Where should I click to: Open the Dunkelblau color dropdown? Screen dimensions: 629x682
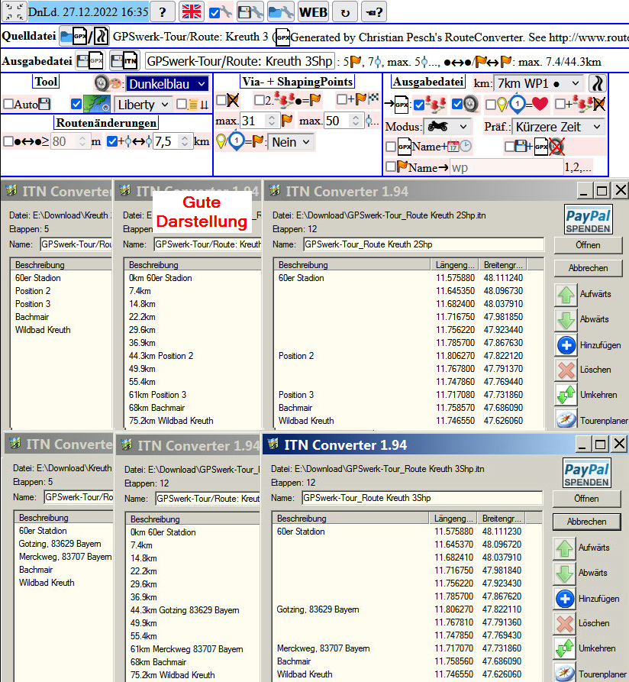coord(167,84)
